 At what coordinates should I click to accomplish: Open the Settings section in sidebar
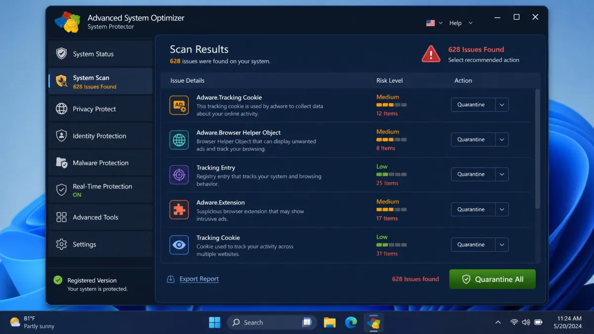click(x=100, y=244)
